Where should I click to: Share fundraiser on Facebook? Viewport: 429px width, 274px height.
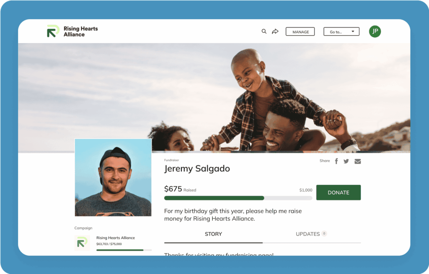336,161
